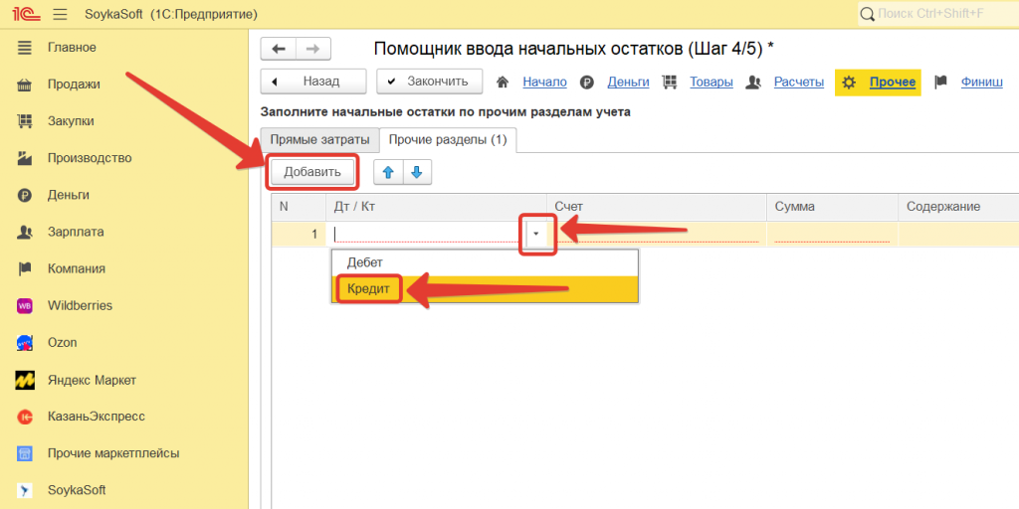Select Кредит from the dropdown list

369,289
